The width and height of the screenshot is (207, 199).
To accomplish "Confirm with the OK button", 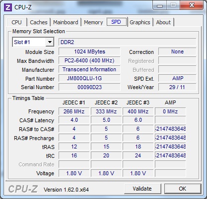I will coord(183,189).
